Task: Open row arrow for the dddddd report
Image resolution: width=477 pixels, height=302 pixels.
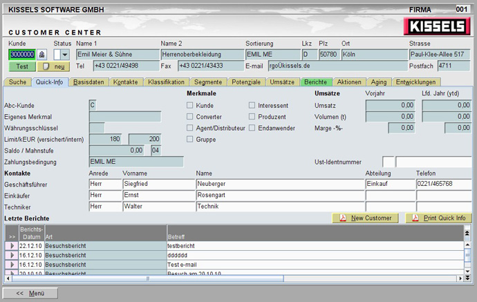Action: pos(12,255)
